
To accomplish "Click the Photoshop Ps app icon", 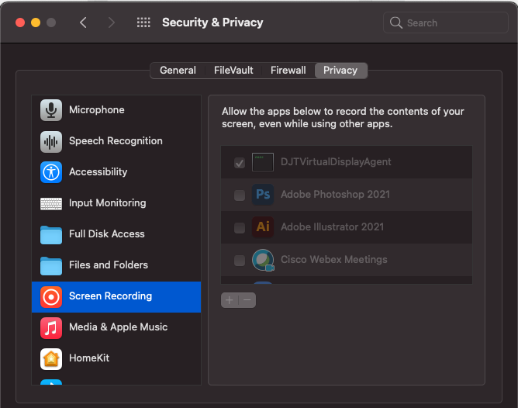I will coord(263,195).
